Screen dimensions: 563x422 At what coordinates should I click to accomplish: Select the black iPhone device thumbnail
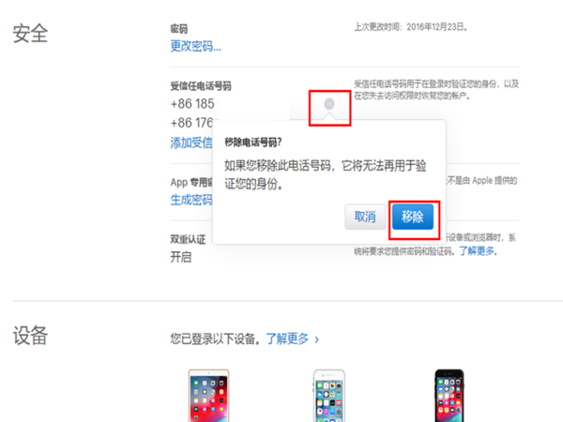click(x=449, y=396)
